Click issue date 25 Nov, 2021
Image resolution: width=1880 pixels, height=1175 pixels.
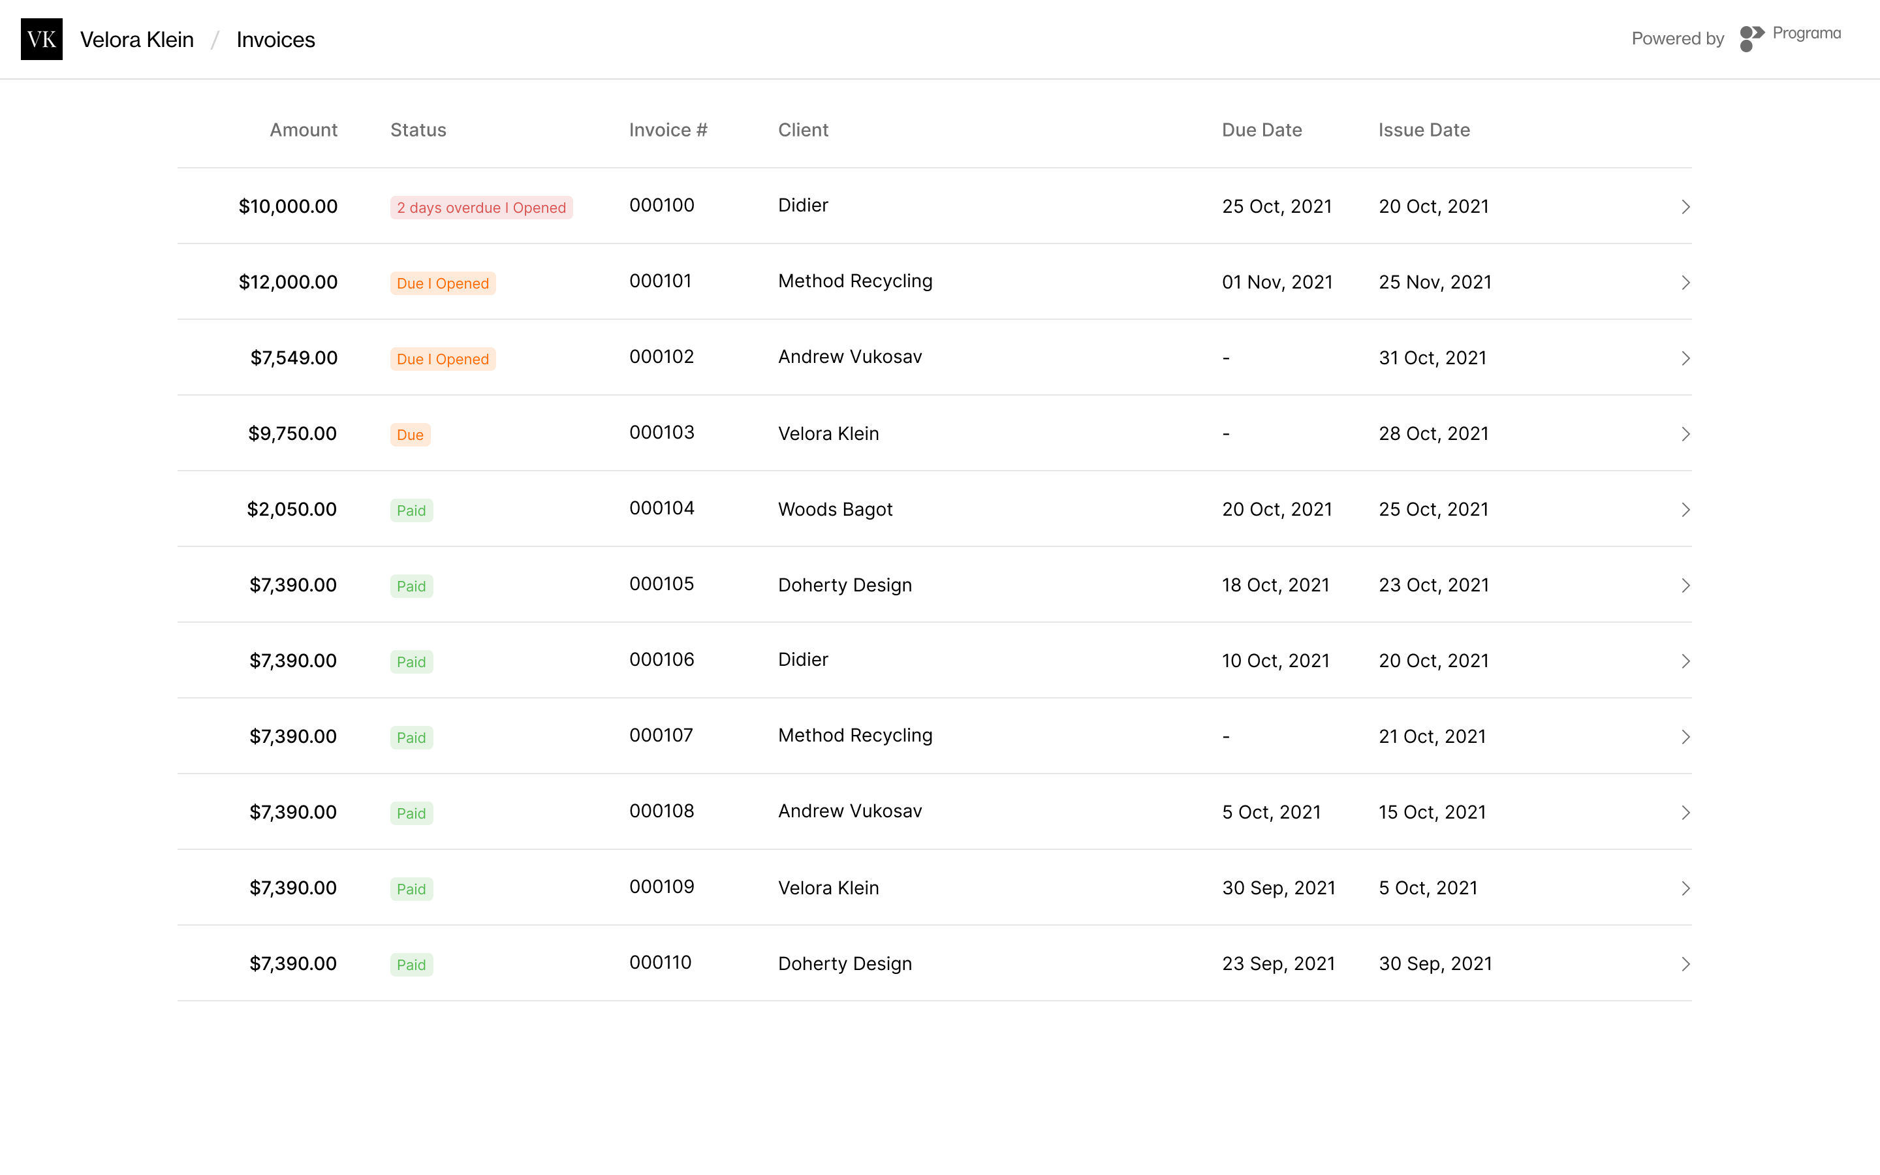click(x=1435, y=282)
